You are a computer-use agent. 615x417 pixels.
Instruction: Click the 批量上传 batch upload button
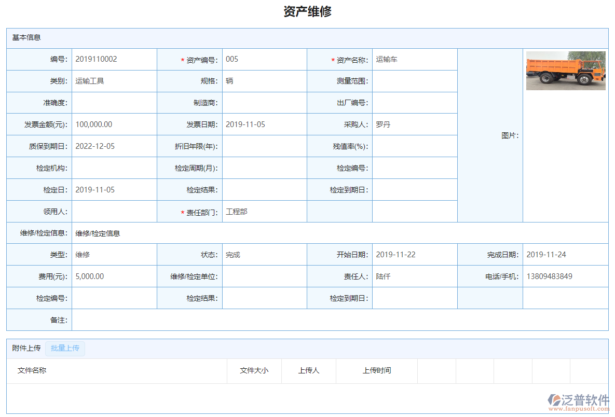tap(65, 348)
